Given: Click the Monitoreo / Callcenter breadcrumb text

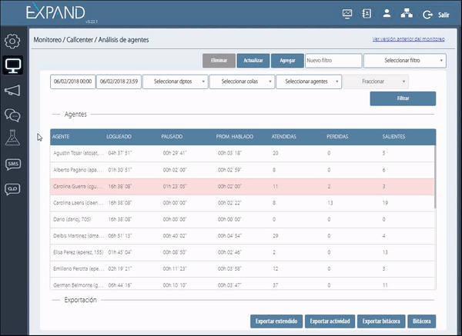Looking at the screenshot, I should click(x=63, y=40).
